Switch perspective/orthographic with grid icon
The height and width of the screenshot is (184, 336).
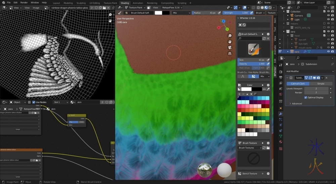coord(230,53)
